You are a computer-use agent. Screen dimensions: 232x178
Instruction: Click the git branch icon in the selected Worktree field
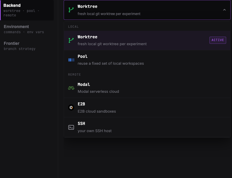pyautogui.click(x=71, y=10)
